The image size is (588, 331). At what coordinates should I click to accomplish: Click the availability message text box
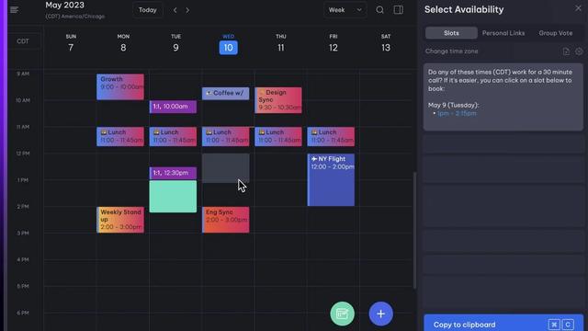pyautogui.click(x=503, y=97)
